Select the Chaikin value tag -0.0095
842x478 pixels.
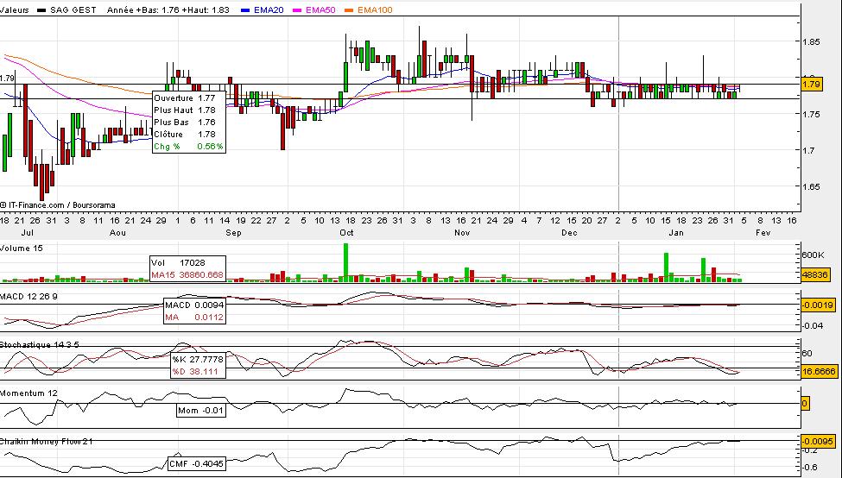[x=815, y=441]
